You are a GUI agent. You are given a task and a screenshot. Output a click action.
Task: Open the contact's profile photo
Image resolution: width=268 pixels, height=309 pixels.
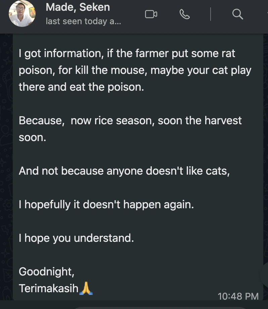[x=22, y=14]
